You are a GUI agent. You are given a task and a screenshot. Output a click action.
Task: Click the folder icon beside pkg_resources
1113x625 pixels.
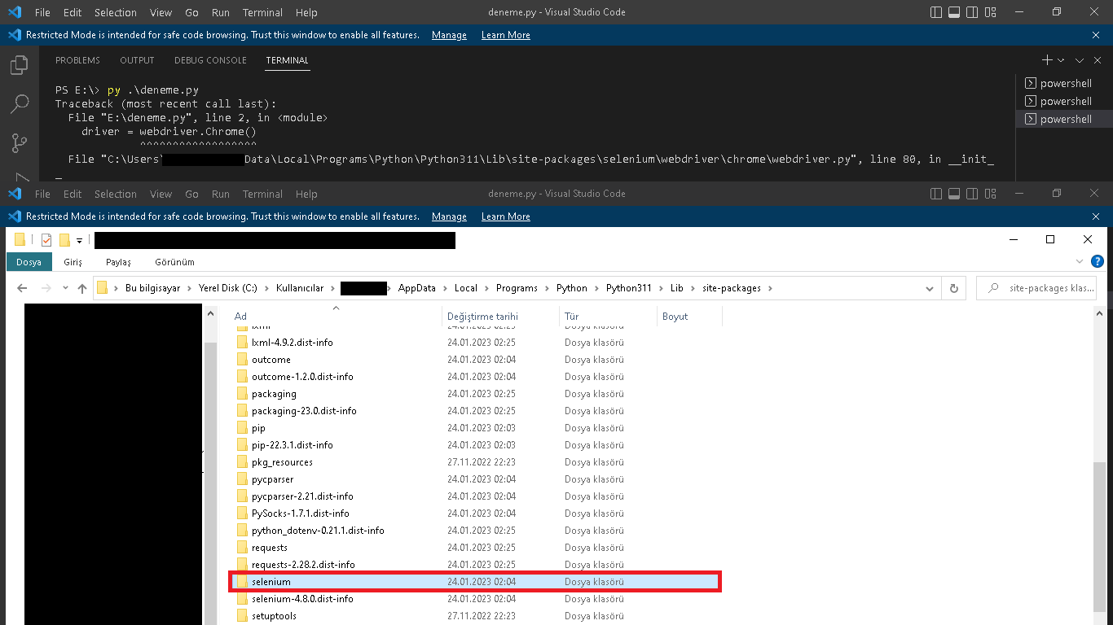(242, 462)
